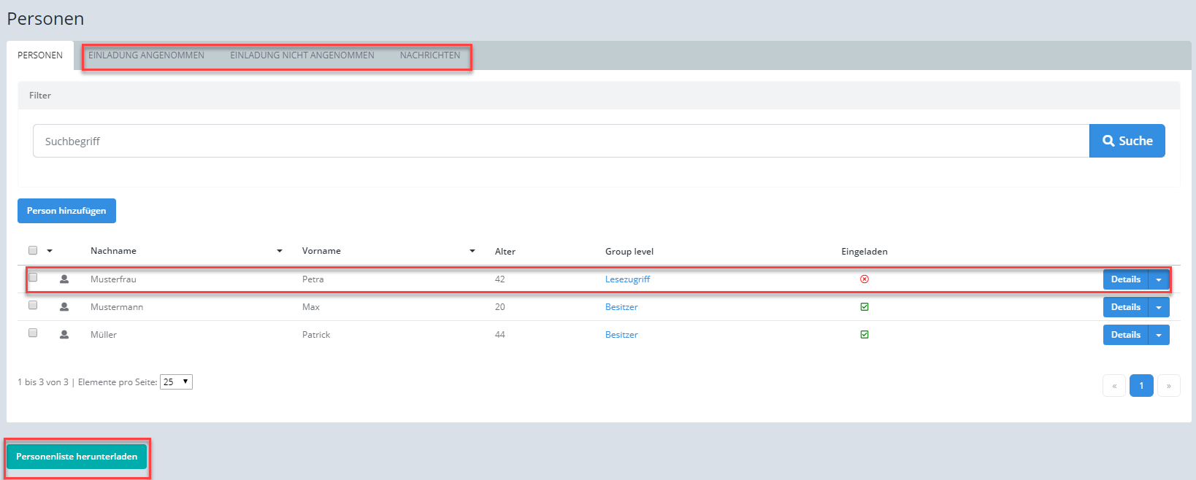Select the Mustermann row checkbox
Viewport: 1196px width, 480px height.
[x=33, y=305]
